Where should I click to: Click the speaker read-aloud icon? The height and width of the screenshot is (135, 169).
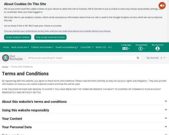tap(162, 5)
